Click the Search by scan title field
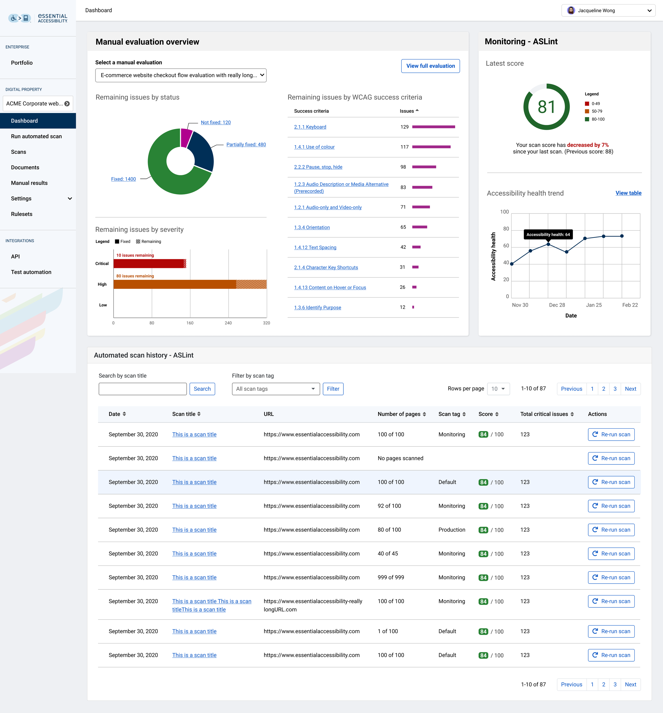The image size is (663, 713). click(143, 389)
